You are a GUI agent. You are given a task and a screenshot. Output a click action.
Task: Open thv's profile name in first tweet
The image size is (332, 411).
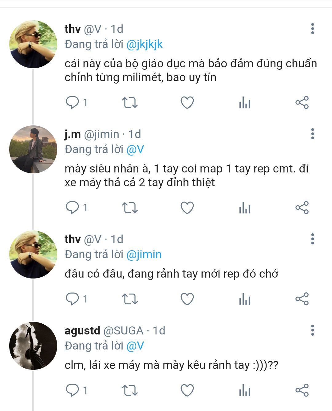pyautogui.click(x=73, y=29)
